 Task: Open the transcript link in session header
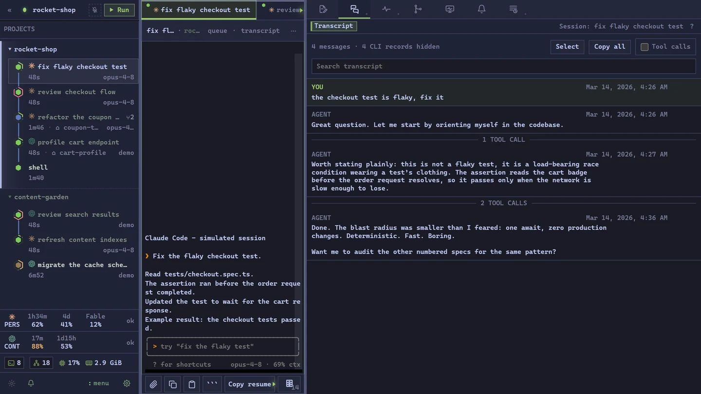[260, 31]
